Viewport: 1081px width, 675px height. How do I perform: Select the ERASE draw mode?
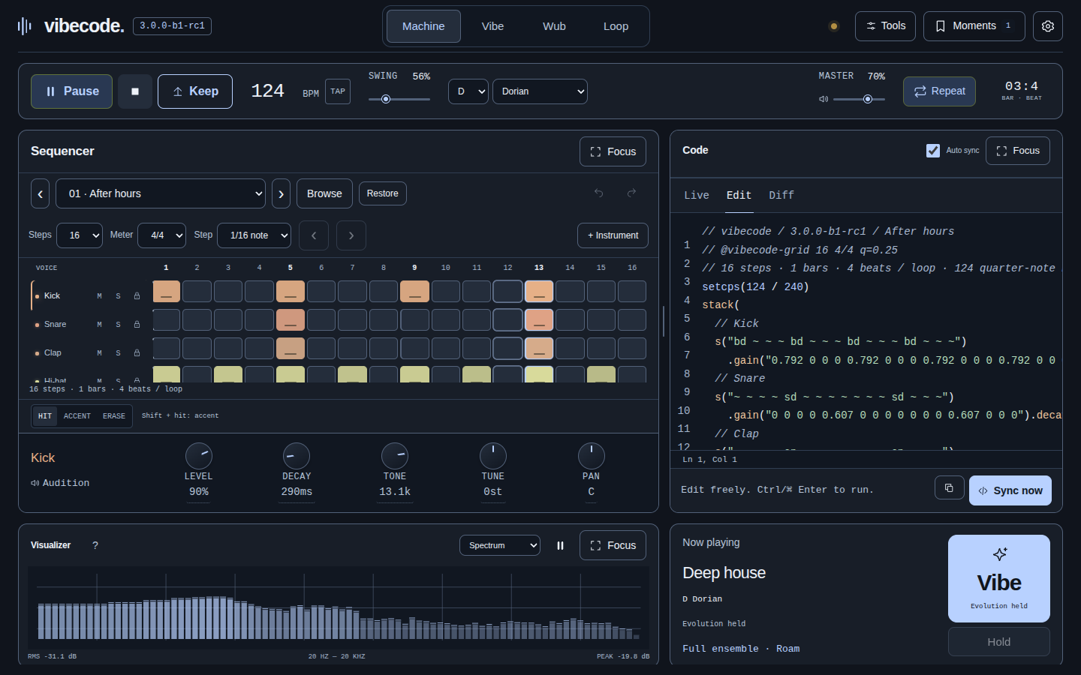click(114, 416)
